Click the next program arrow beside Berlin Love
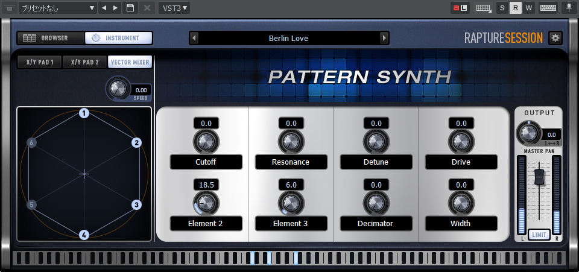 [x=384, y=38]
